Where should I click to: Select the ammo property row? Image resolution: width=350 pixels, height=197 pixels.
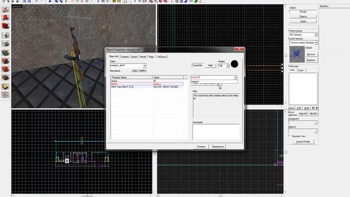click(x=147, y=81)
